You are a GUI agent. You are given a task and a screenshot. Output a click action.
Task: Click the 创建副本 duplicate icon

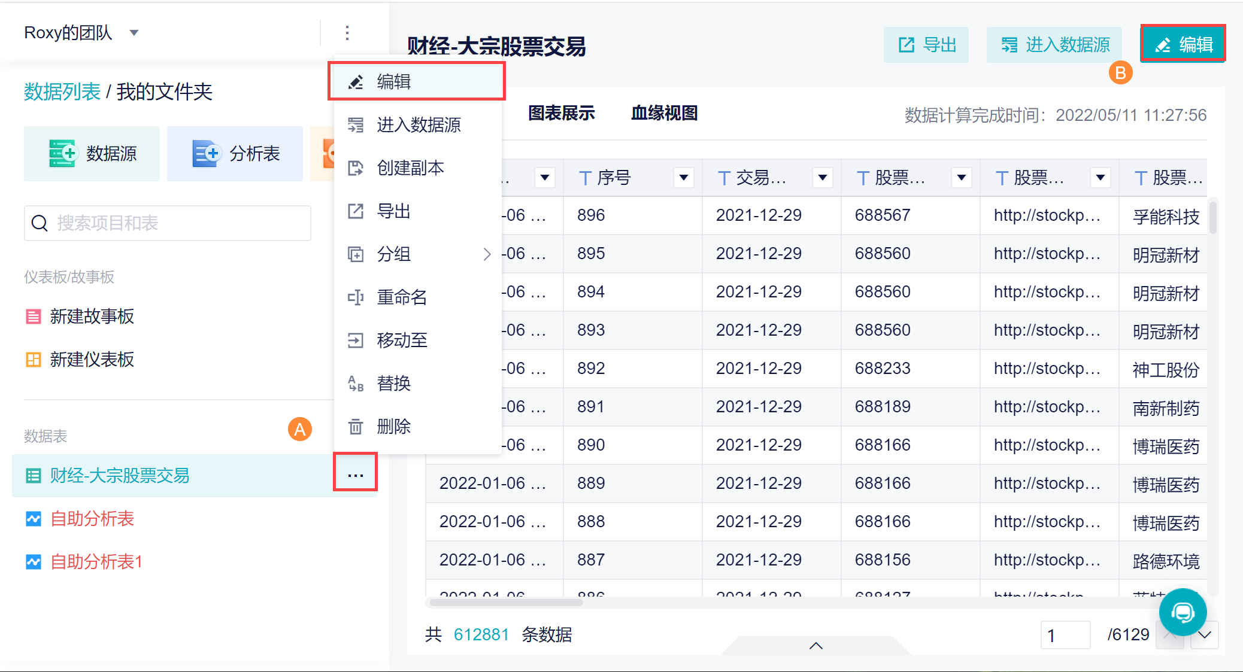click(x=356, y=168)
